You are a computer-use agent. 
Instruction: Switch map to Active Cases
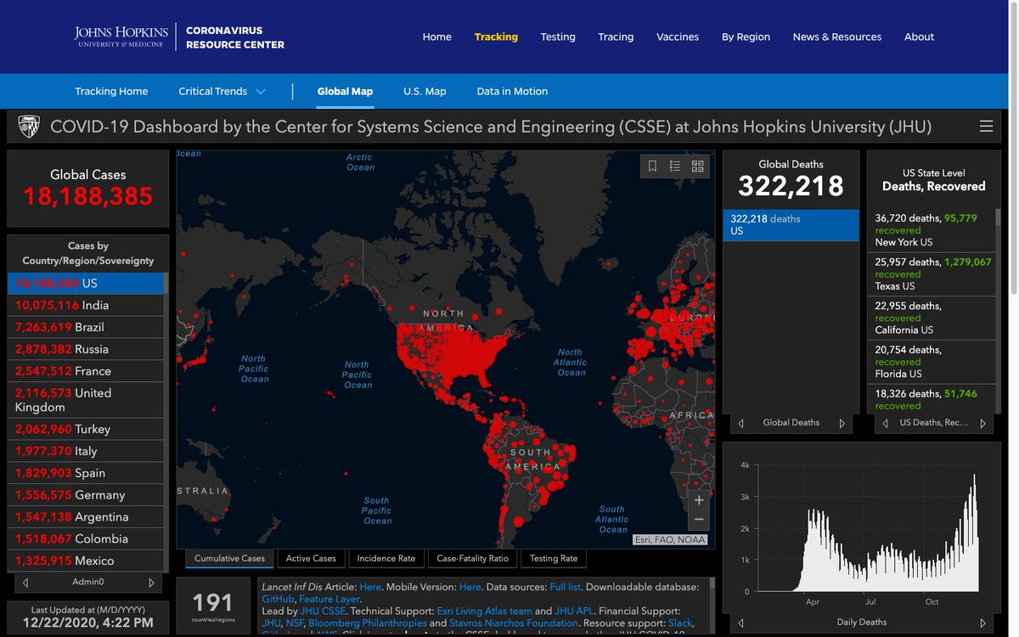point(311,558)
